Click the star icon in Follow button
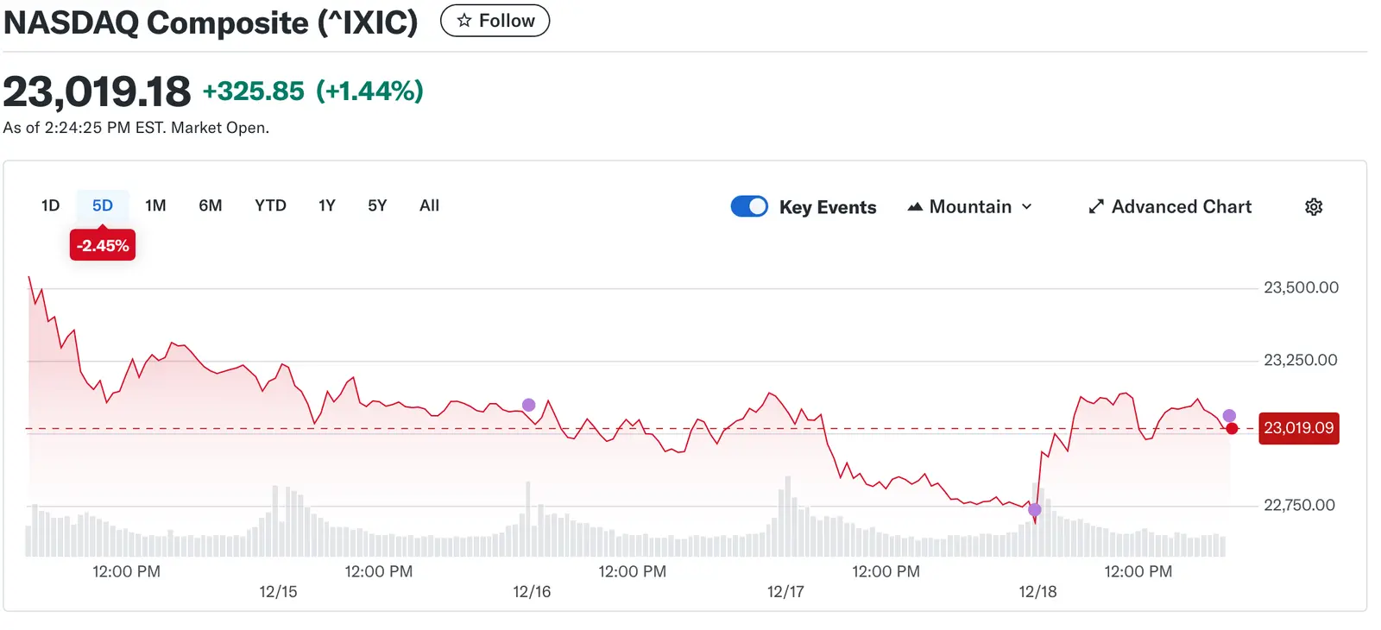 [x=464, y=21]
